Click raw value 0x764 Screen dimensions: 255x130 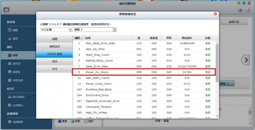point(187,72)
